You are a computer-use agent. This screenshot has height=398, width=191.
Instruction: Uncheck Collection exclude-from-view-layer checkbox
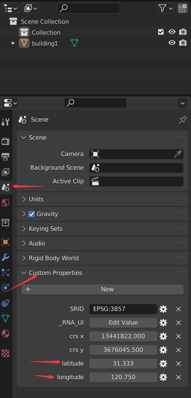pos(161,32)
